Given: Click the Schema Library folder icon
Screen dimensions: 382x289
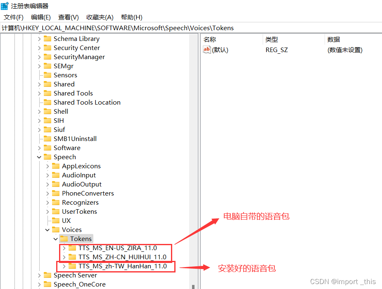Looking at the screenshot, I should (x=47, y=39).
